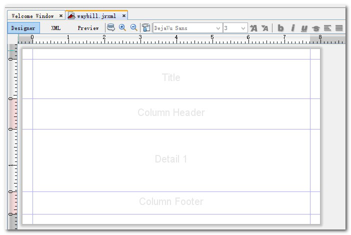The height and width of the screenshot is (235, 351).
Task: Click inside the Detail 1 band
Action: click(171, 160)
